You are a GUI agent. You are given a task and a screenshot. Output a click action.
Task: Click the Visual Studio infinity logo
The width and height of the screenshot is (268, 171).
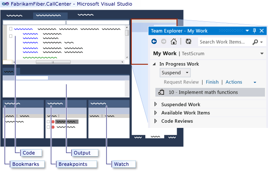pos(6,4)
